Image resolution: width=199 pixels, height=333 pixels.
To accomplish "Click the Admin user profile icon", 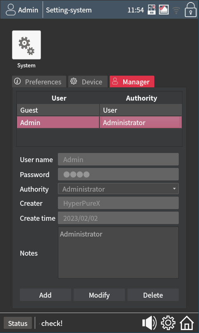I will tap(11, 10).
